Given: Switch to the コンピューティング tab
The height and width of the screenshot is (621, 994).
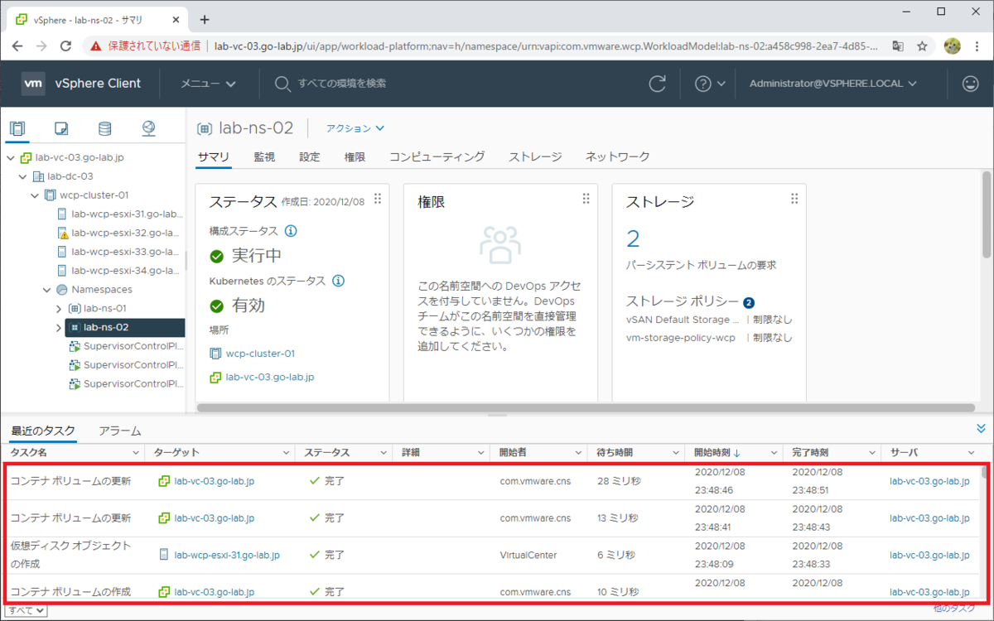Looking at the screenshot, I should [437, 156].
